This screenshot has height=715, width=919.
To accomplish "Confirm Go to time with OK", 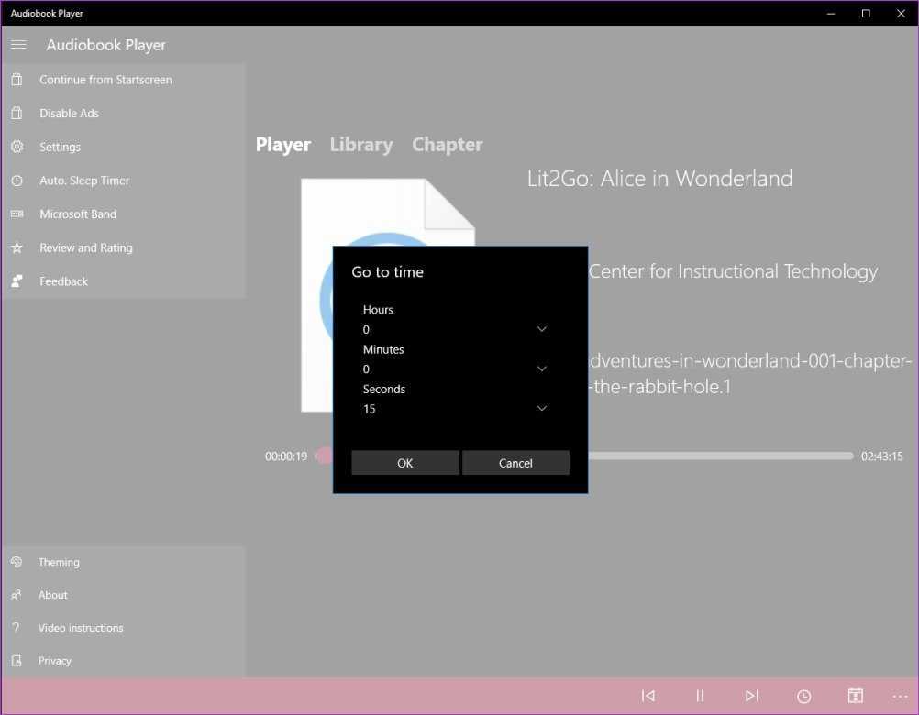I will [405, 463].
